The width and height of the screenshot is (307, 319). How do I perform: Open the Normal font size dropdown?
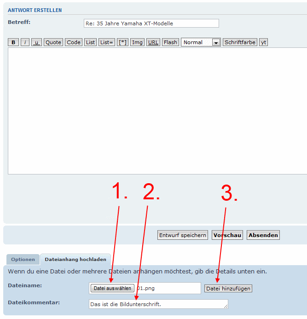[x=201, y=42]
